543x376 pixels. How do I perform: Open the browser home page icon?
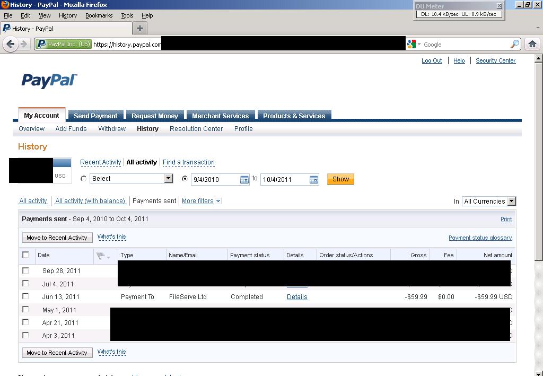click(532, 44)
